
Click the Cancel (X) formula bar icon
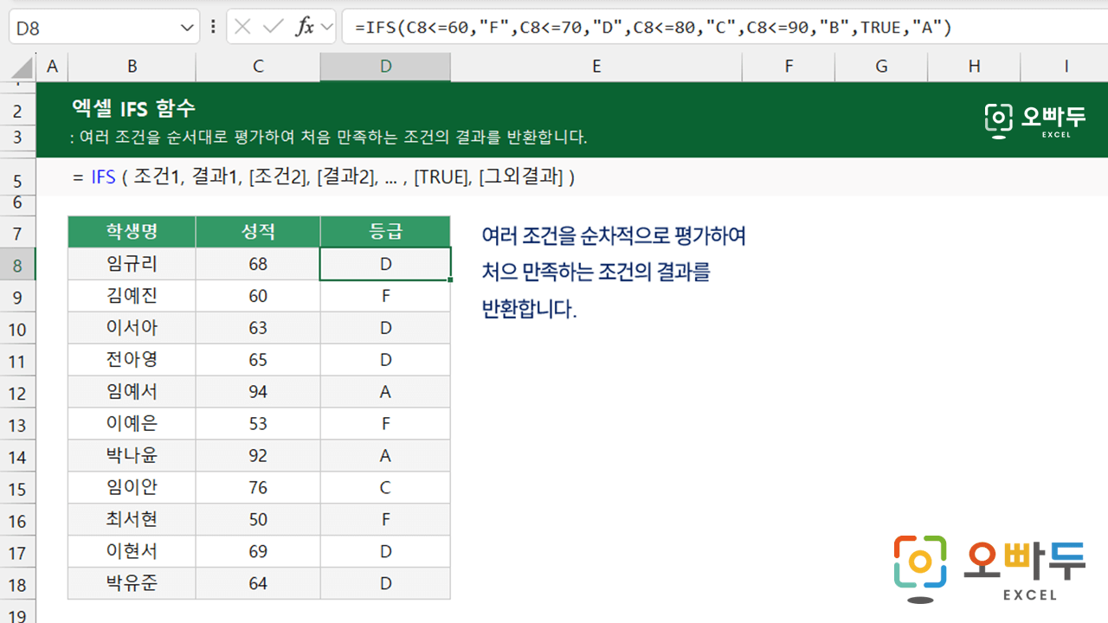pos(242,27)
